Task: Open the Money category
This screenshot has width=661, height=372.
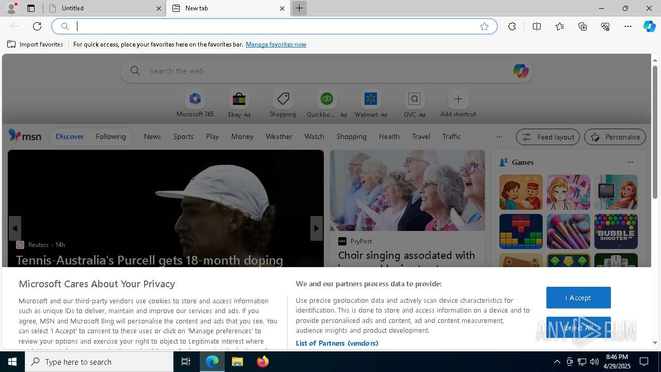Action: 242,136
